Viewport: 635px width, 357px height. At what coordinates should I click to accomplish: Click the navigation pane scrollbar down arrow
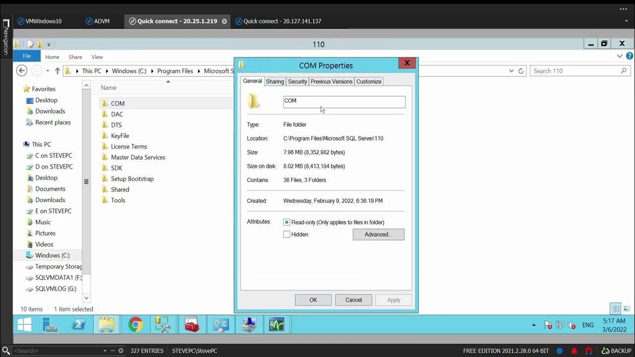tap(86, 298)
